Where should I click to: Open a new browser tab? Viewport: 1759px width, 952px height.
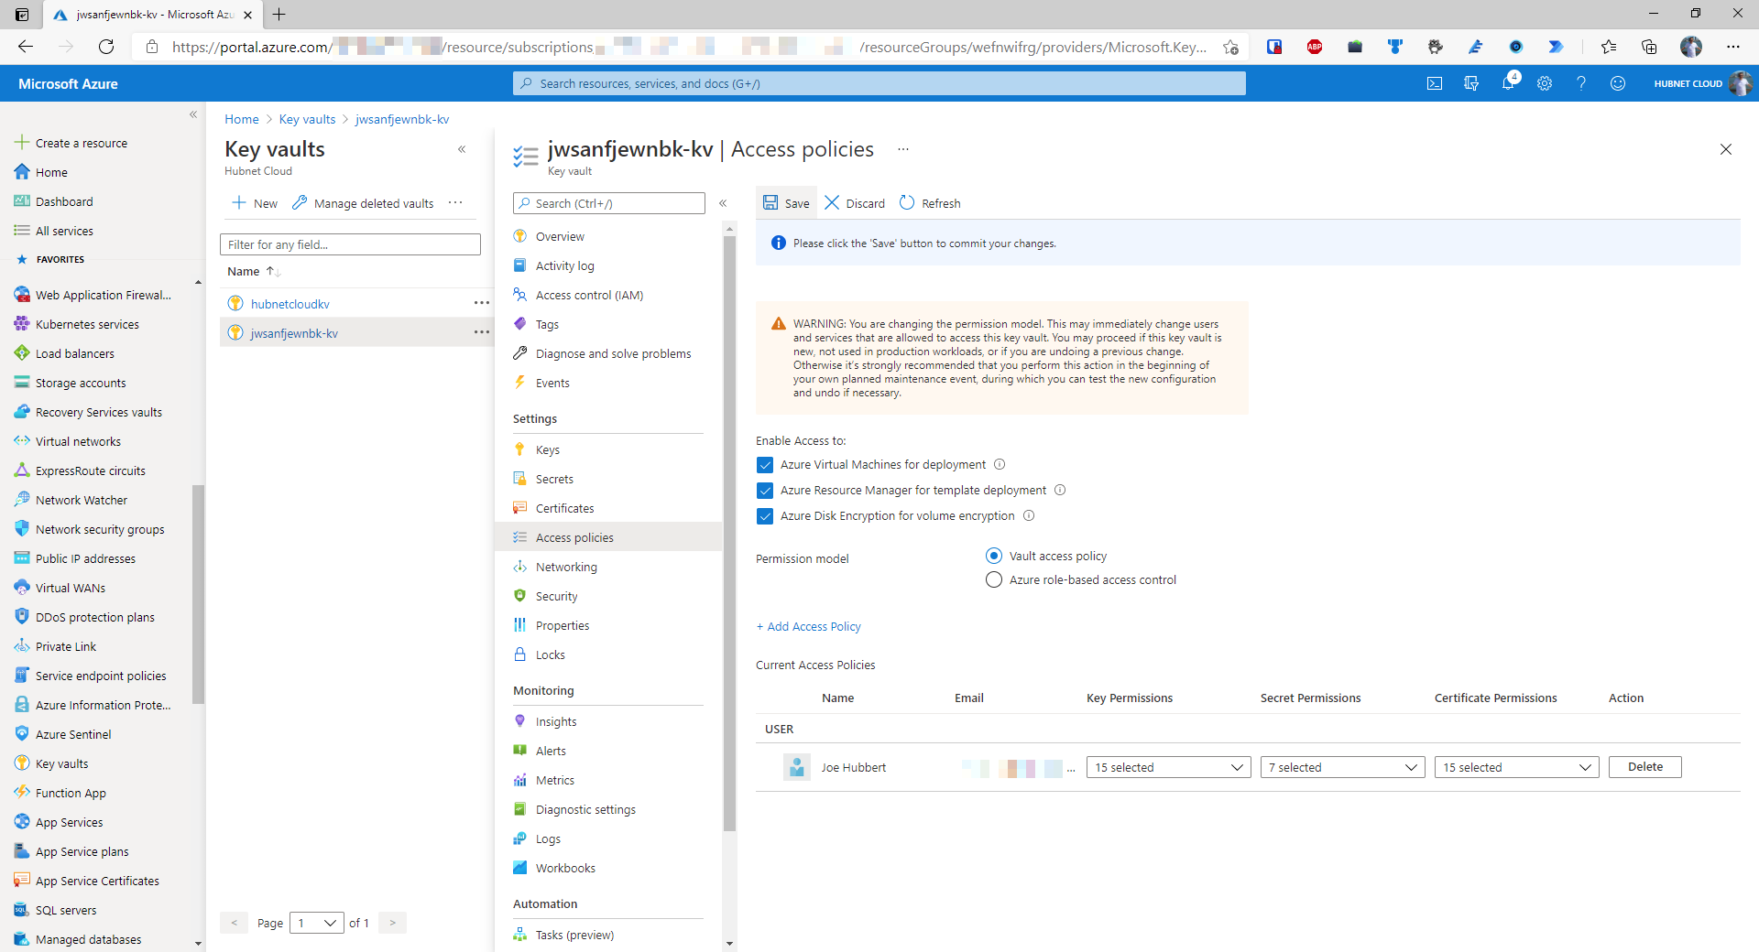(279, 14)
